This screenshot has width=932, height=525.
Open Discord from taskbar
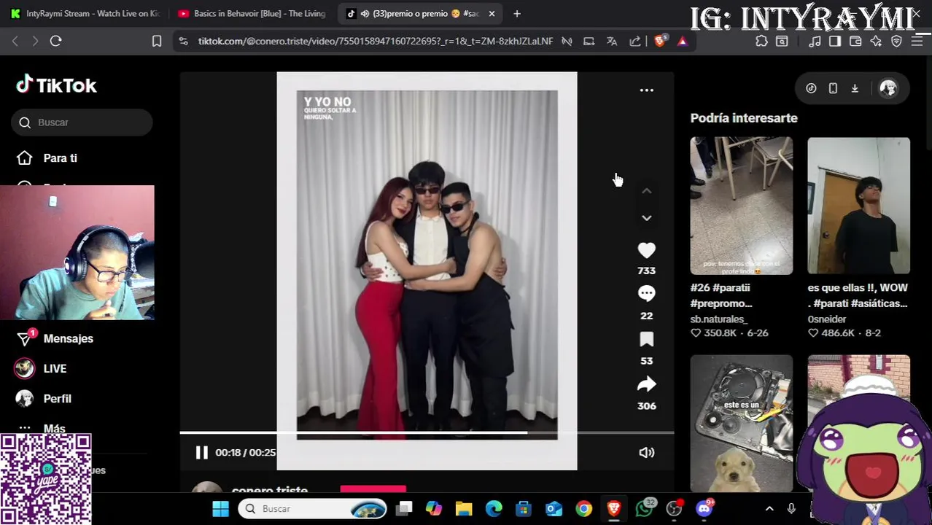704,509
